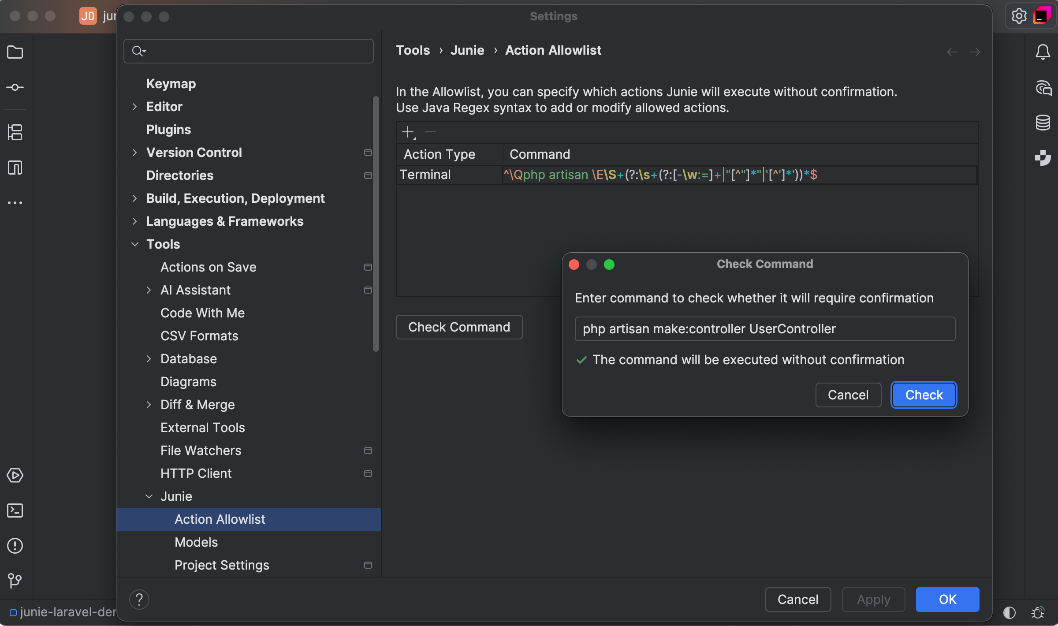
Task: Navigate forward with the right arrow
Action: [x=975, y=52]
